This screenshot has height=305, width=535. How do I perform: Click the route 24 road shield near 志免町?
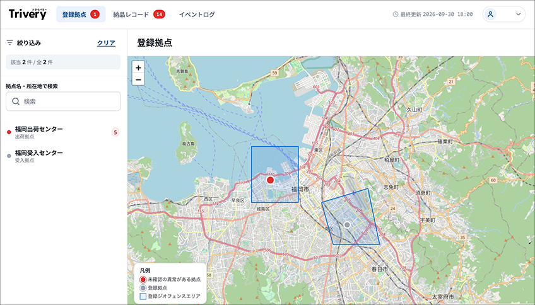(x=393, y=208)
